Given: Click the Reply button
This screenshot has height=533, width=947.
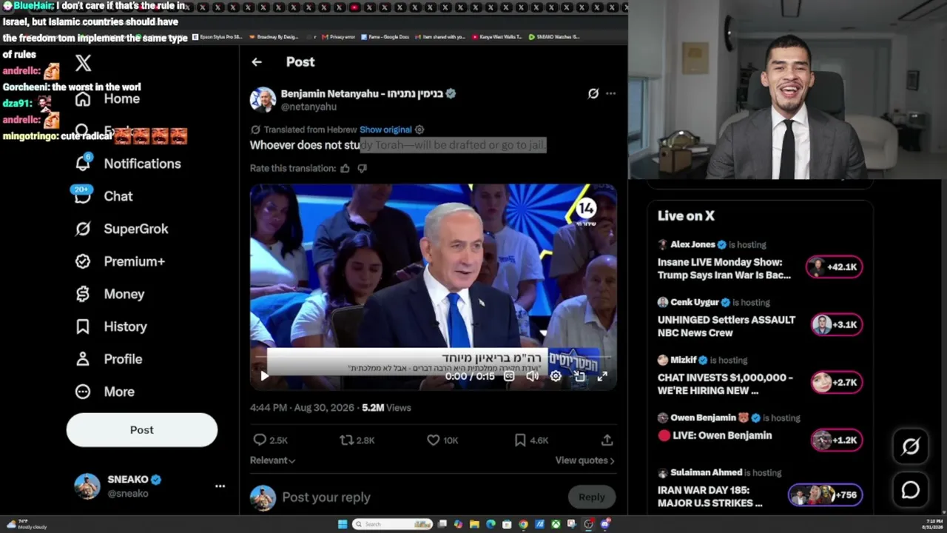Looking at the screenshot, I should coord(591,497).
